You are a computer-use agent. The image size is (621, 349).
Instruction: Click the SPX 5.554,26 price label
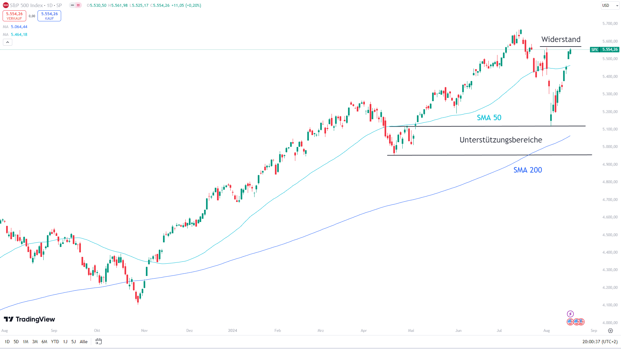tap(605, 49)
